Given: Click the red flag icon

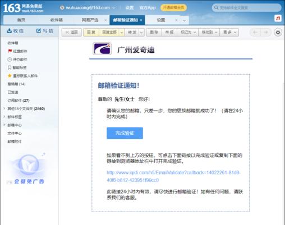Looking at the screenshot, I should point(10,51).
